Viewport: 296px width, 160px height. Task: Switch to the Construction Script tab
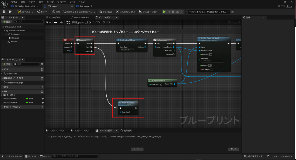(81, 17)
